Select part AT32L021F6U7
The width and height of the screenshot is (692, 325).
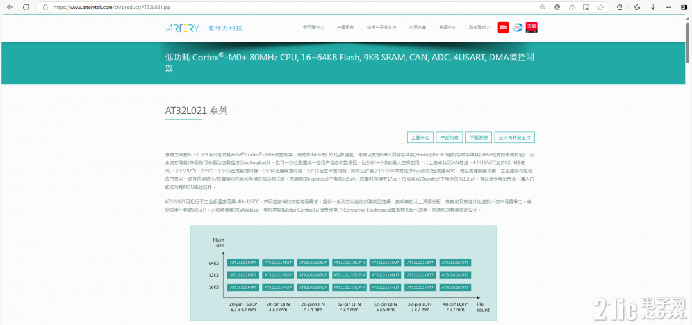coord(279,275)
